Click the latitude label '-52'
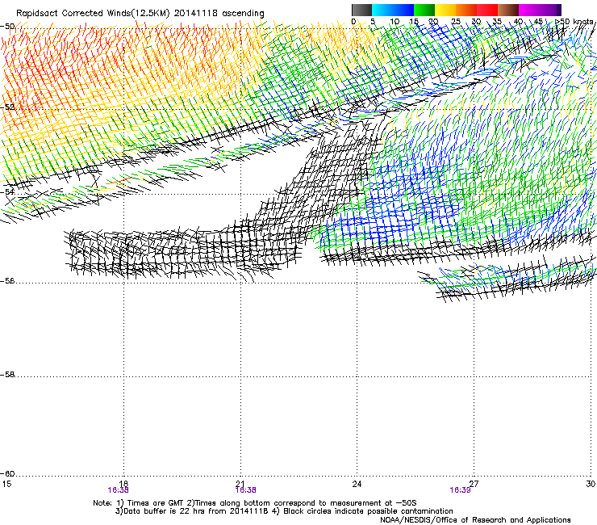The height and width of the screenshot is (525, 597). 7,107
